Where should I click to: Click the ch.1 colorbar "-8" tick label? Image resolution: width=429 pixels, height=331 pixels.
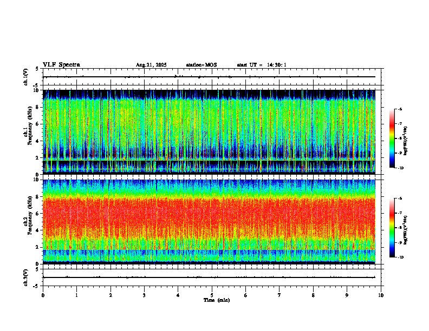(x=400, y=138)
